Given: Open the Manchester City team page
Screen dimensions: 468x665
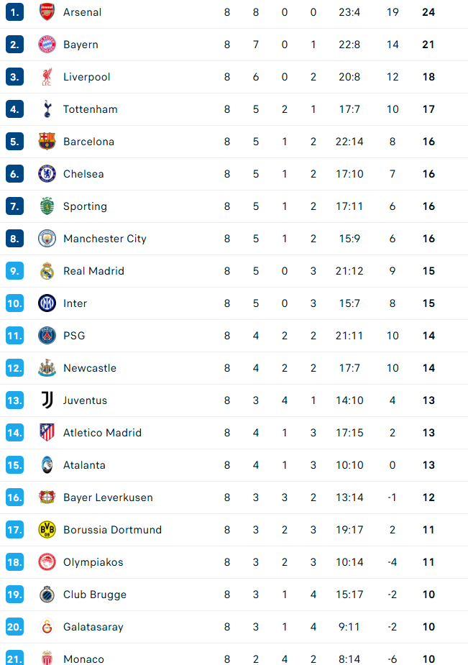Looking at the screenshot, I should click(x=104, y=239).
